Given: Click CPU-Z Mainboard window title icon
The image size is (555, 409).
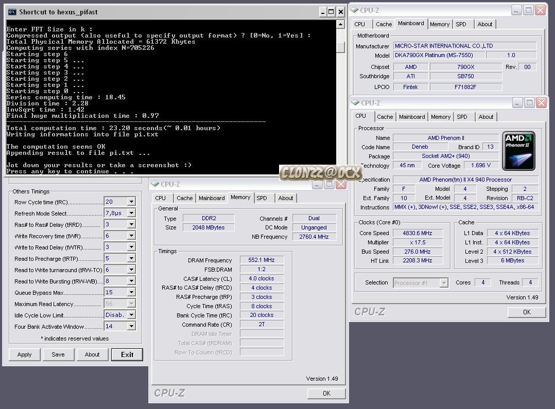Looking at the screenshot, I should 354,10.
